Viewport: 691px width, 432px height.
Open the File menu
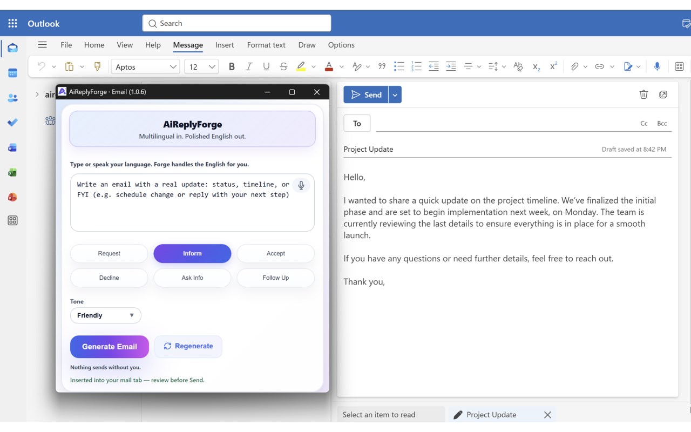coord(66,45)
